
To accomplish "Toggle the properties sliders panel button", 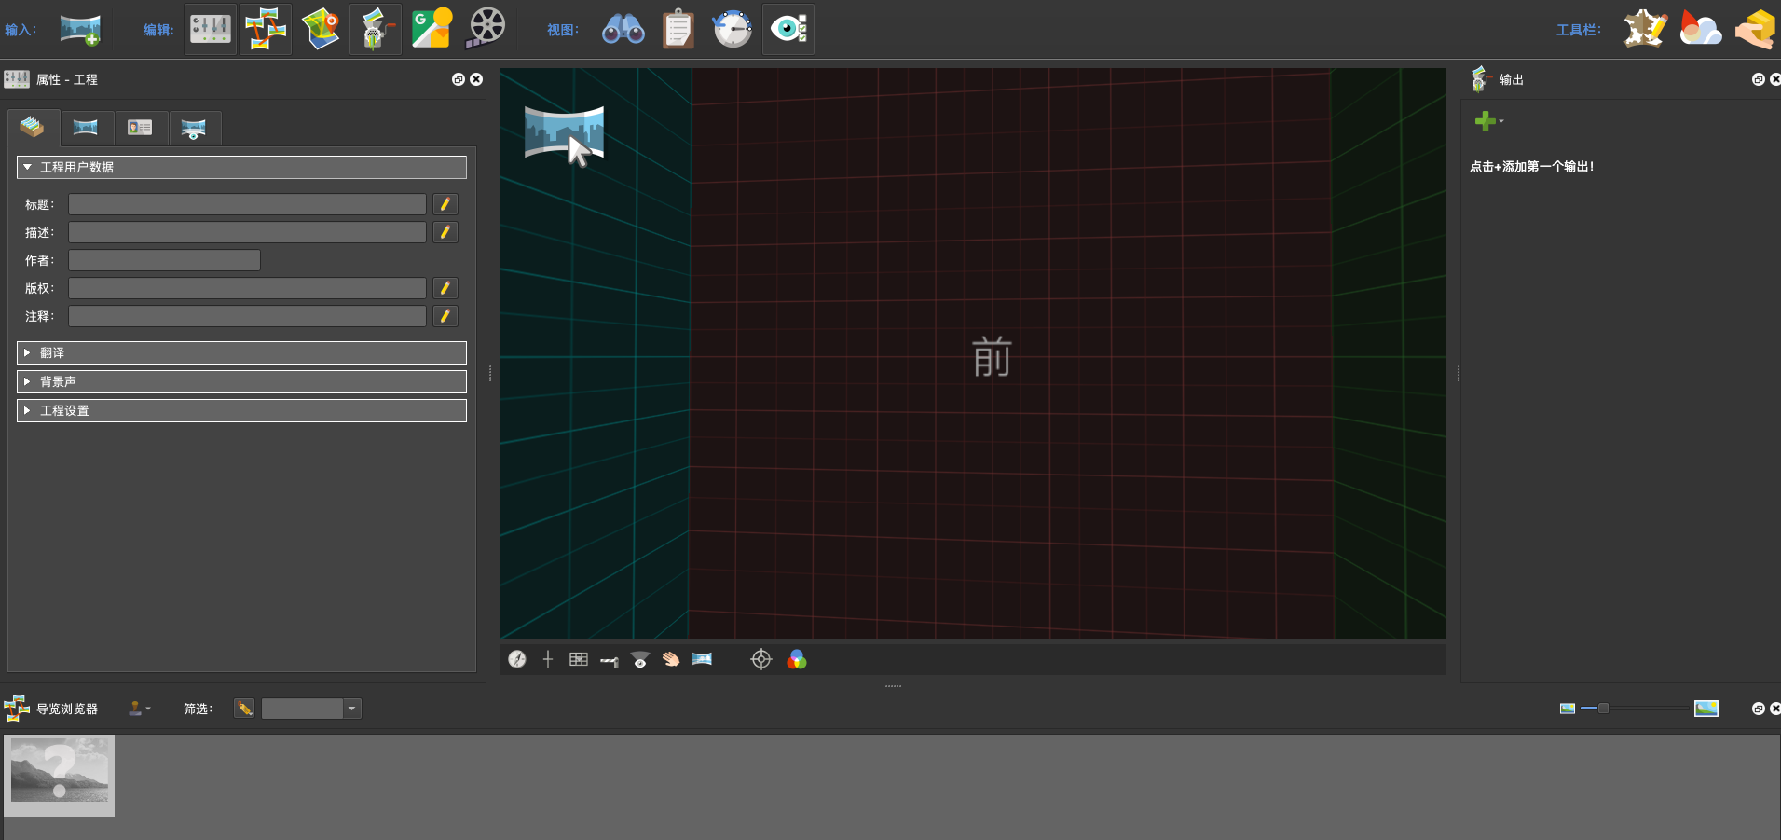I will 211,29.
